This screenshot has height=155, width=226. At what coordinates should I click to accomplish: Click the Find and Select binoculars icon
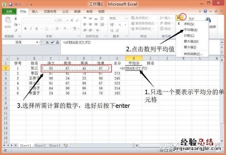208,19
